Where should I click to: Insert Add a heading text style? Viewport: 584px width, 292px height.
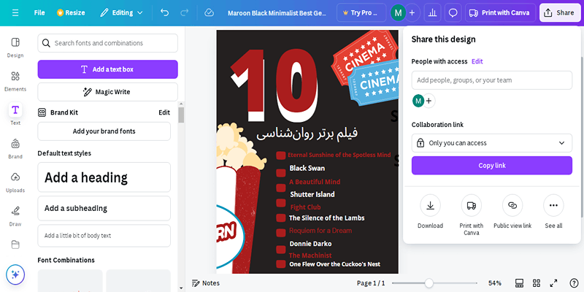point(104,177)
